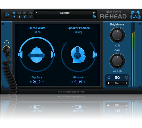142x128 pixels.
Task: Toggle the Flip Ears switch
Action: coord(36,82)
